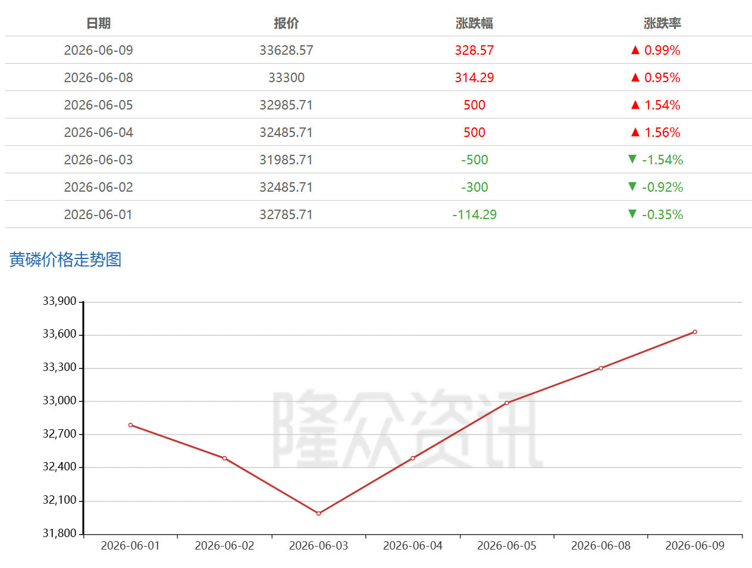Click chart lowest point at 2026-06-03
752x568 pixels.
pyautogui.click(x=319, y=513)
